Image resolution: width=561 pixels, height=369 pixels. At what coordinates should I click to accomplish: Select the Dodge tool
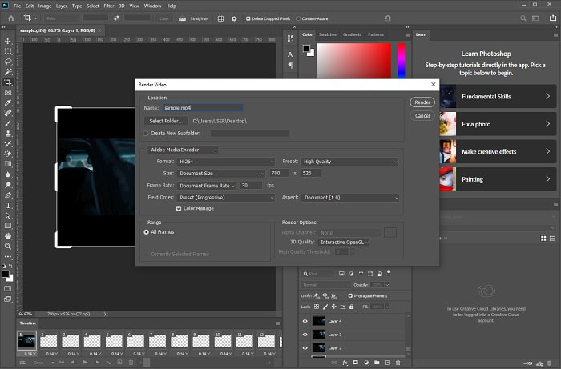[x=8, y=185]
